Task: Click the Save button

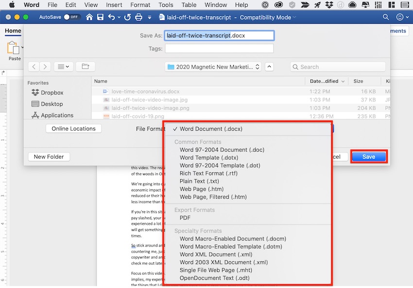Action: point(368,156)
